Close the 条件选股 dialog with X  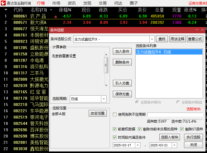(x=202, y=30)
